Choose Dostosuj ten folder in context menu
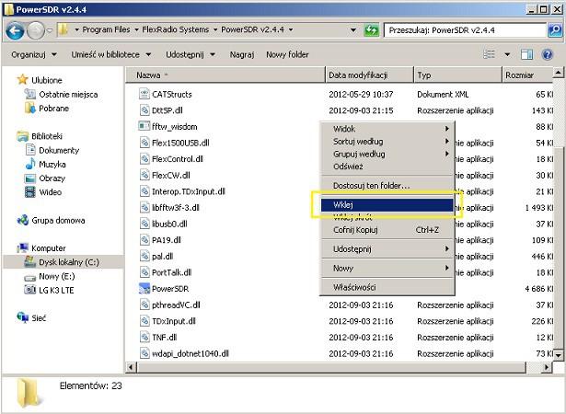 (387, 186)
